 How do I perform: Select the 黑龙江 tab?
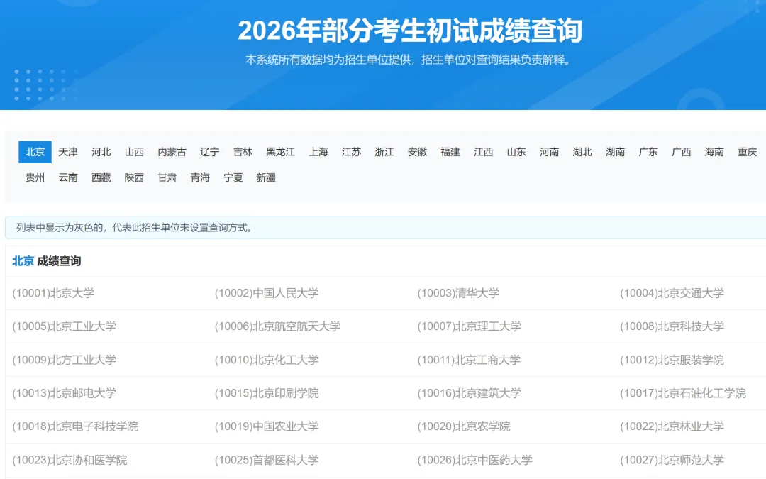[x=280, y=152]
